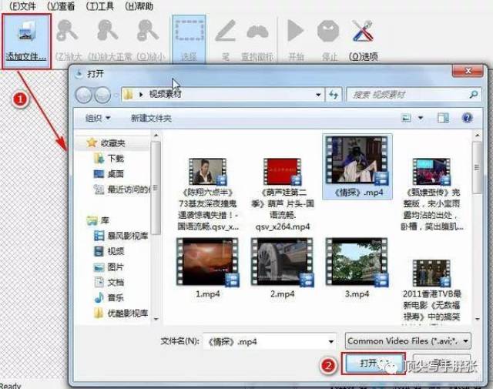The width and height of the screenshot is (493, 389).
Task: Click the help question mark icon
Action: coord(466,118)
